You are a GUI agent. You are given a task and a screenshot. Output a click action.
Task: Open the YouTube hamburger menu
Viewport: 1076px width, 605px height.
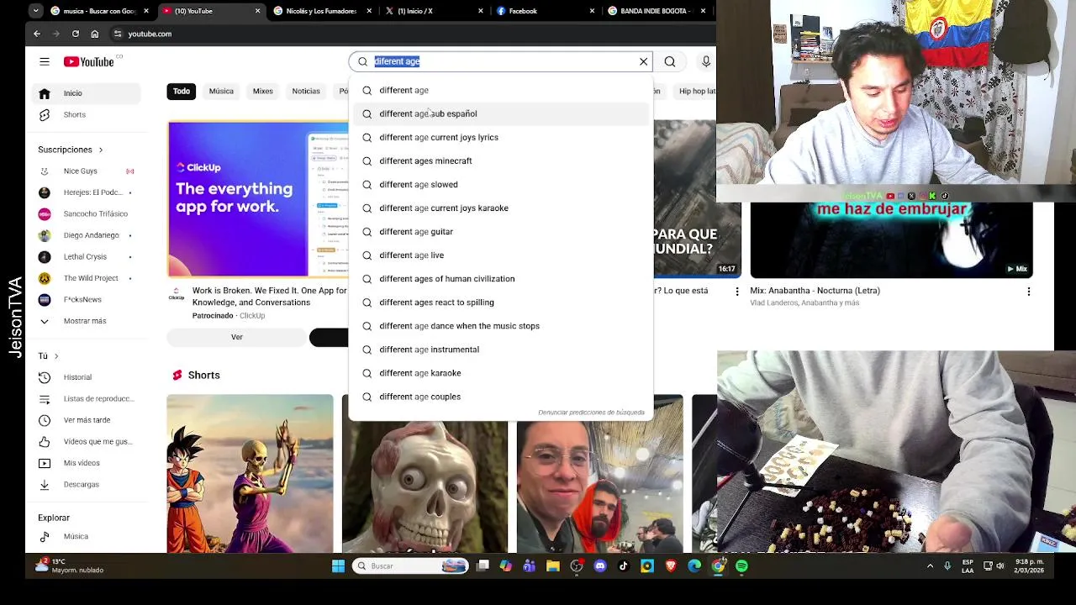click(45, 61)
